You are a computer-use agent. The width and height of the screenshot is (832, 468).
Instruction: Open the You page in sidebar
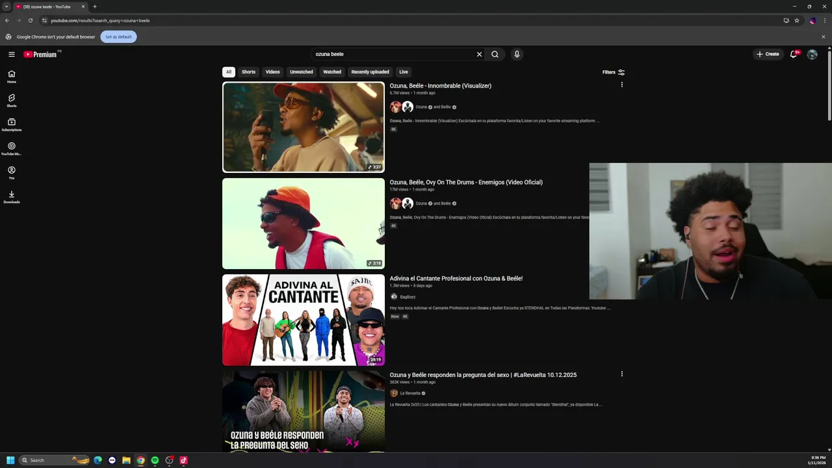tap(12, 173)
